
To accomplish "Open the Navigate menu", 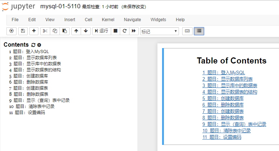I will click(x=132, y=20).
